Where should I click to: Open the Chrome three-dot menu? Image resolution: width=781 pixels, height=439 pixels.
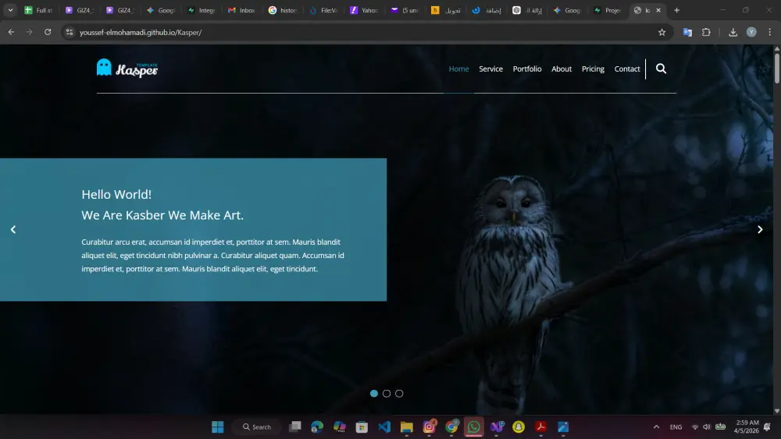coord(769,32)
